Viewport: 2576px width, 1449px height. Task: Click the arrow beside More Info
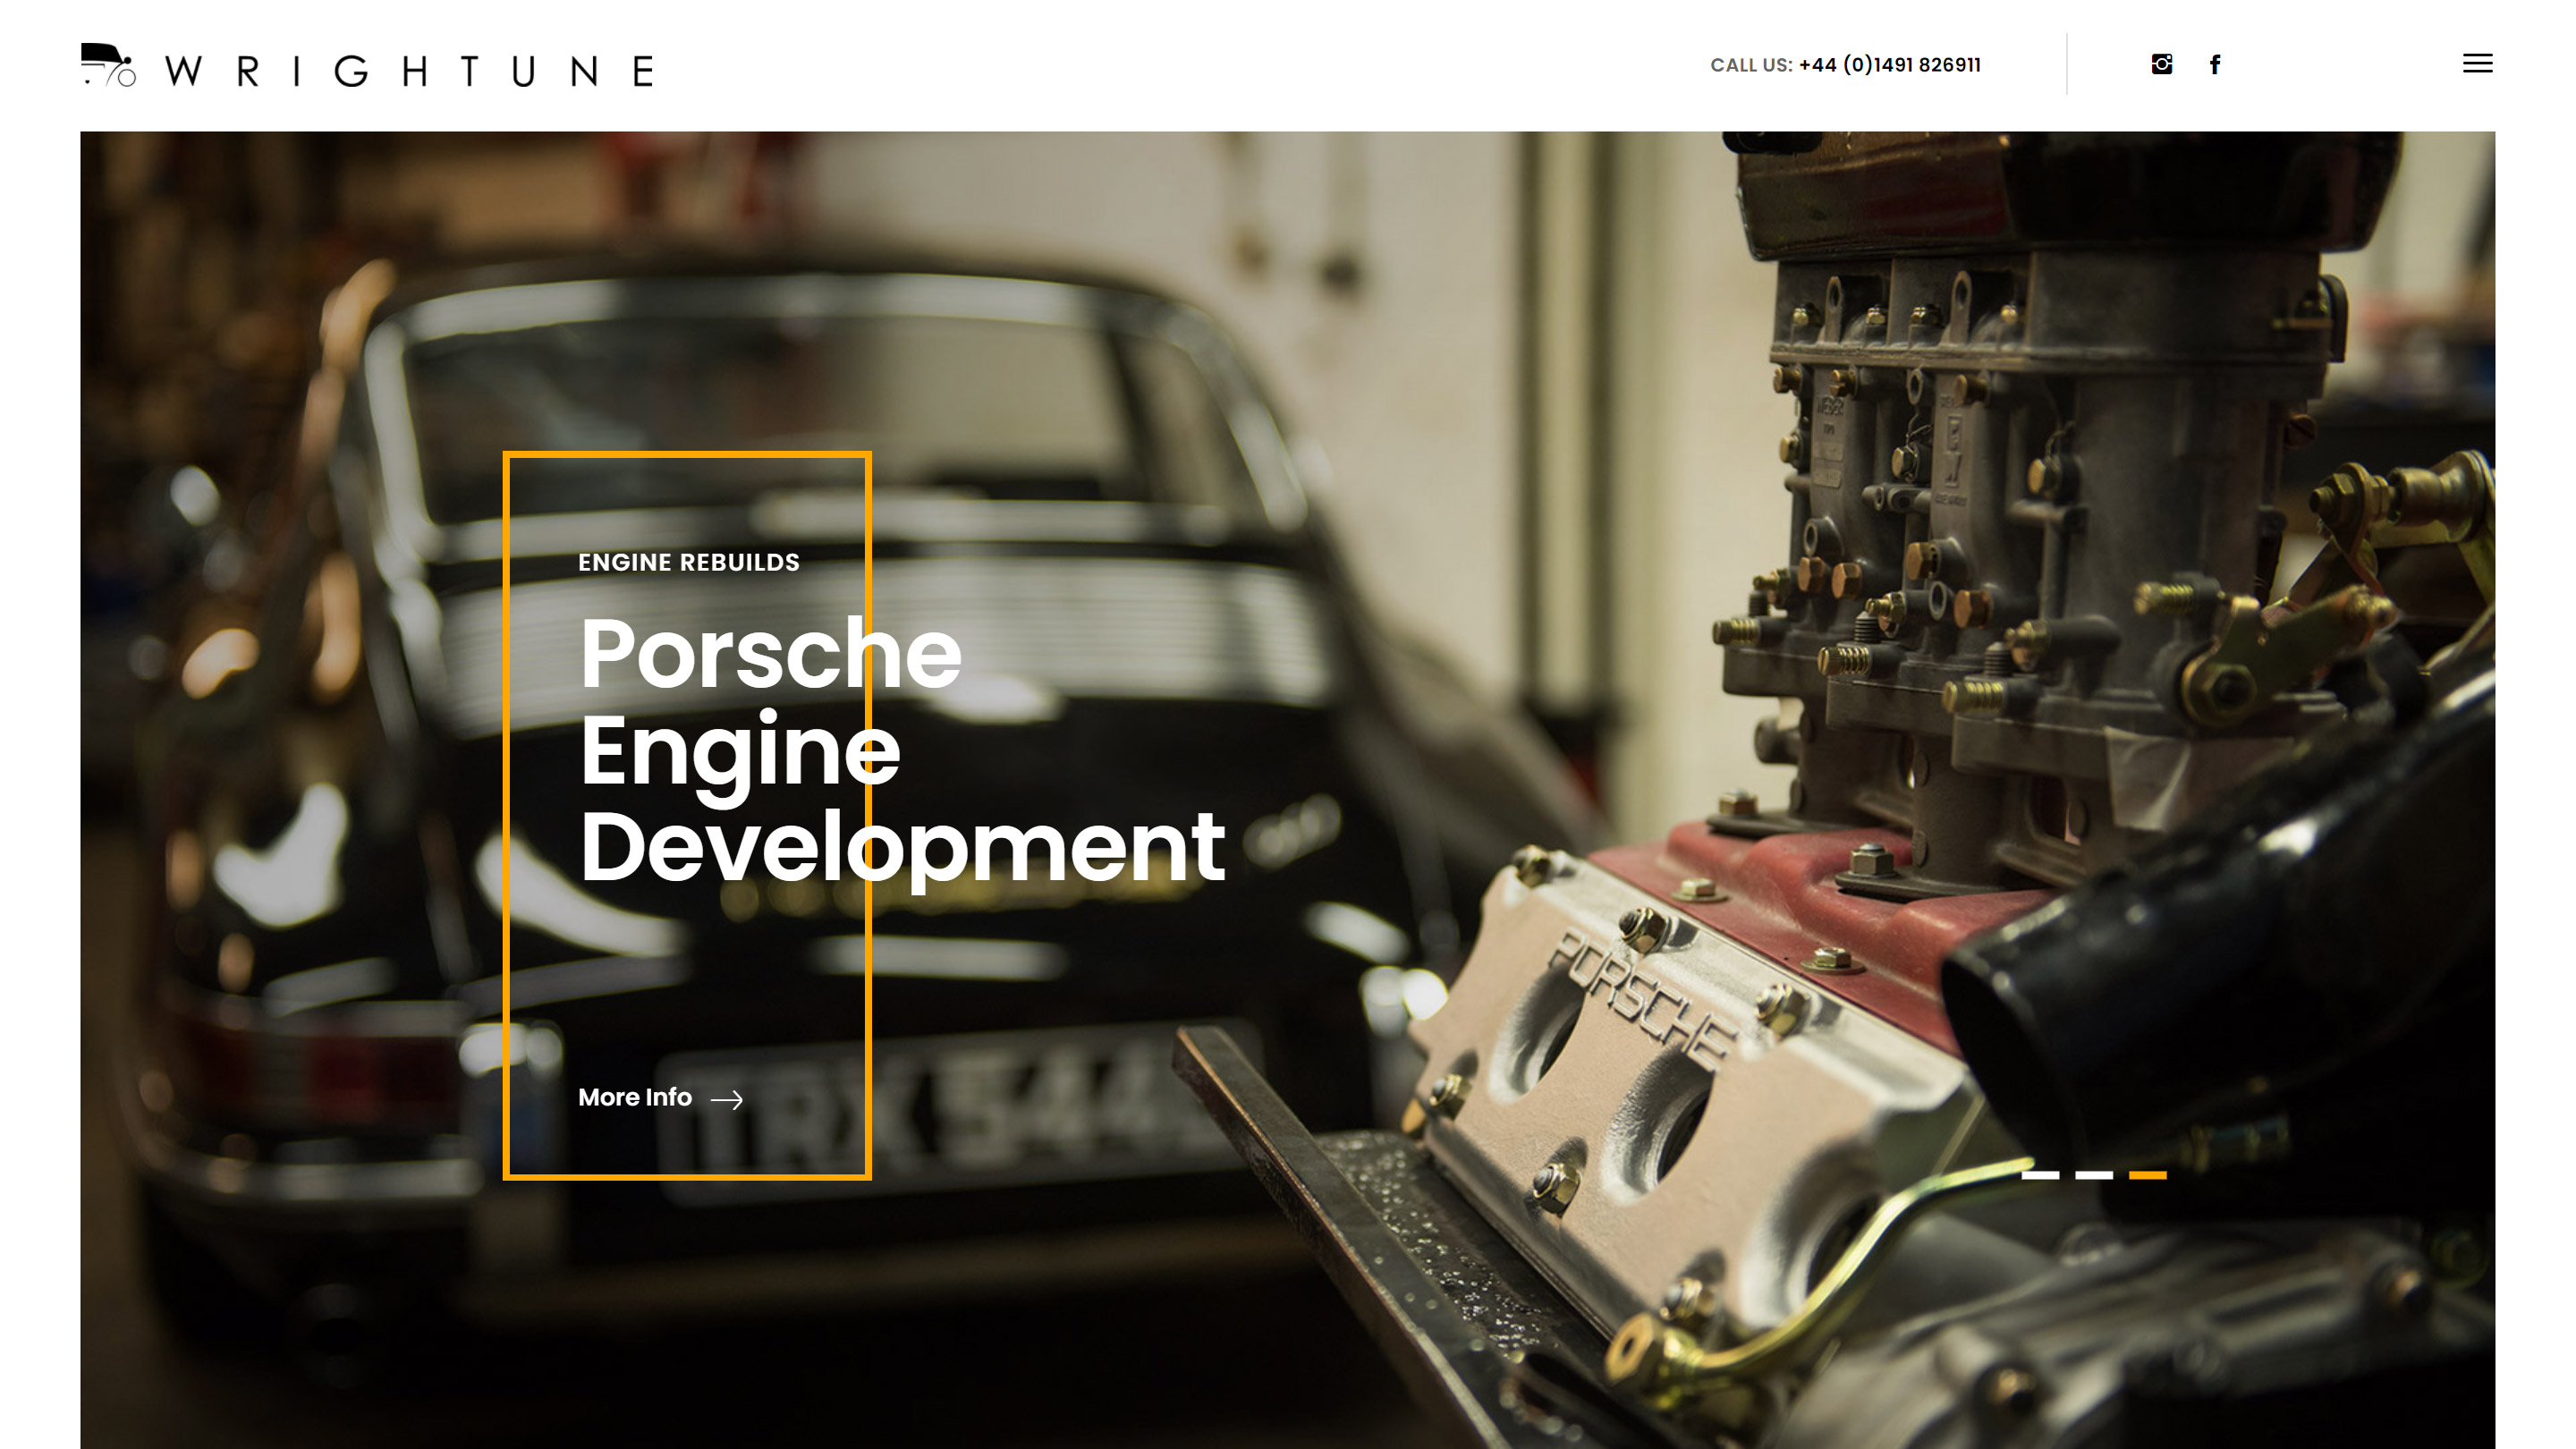pyautogui.click(x=726, y=1100)
